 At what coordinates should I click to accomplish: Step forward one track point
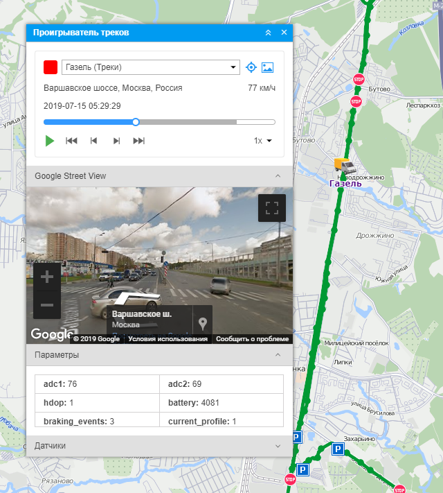click(116, 141)
